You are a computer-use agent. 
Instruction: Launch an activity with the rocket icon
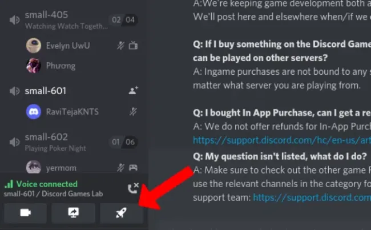(122, 213)
